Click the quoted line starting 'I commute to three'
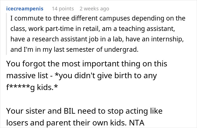The height and width of the screenshot is (128, 197). 98,18
